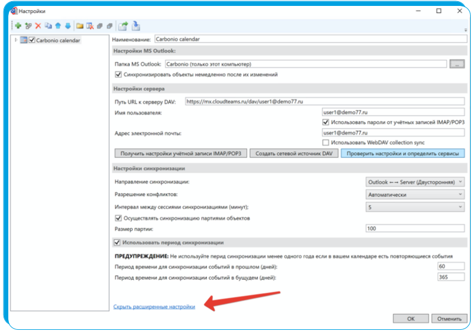
Task: Click the 'Наименование' input field
Action: pyautogui.click(x=311, y=39)
